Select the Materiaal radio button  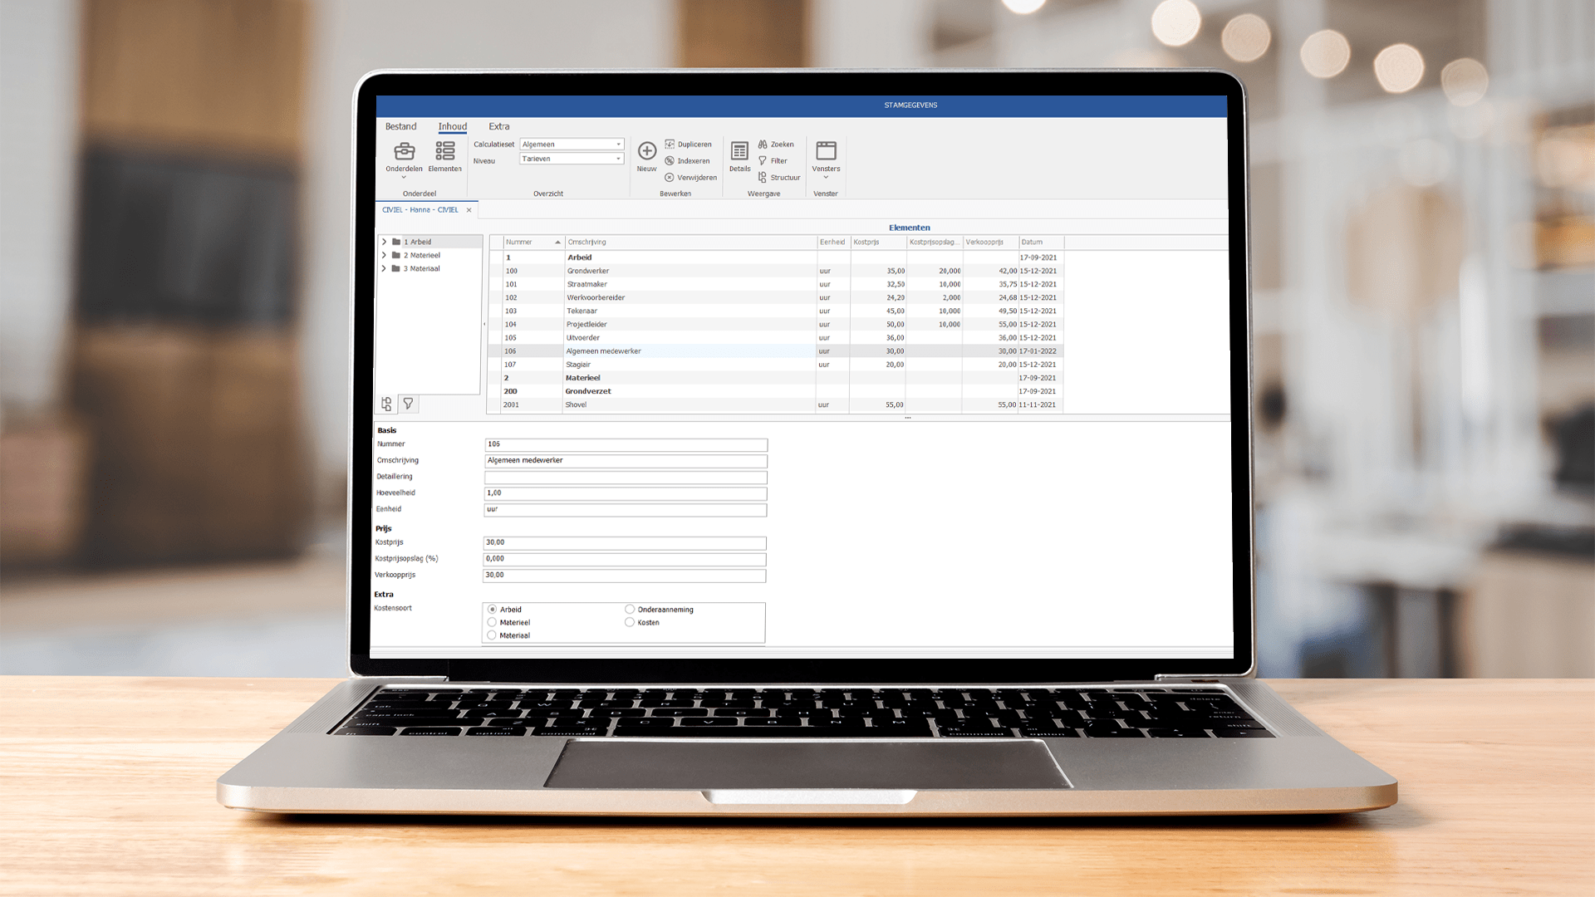(492, 635)
